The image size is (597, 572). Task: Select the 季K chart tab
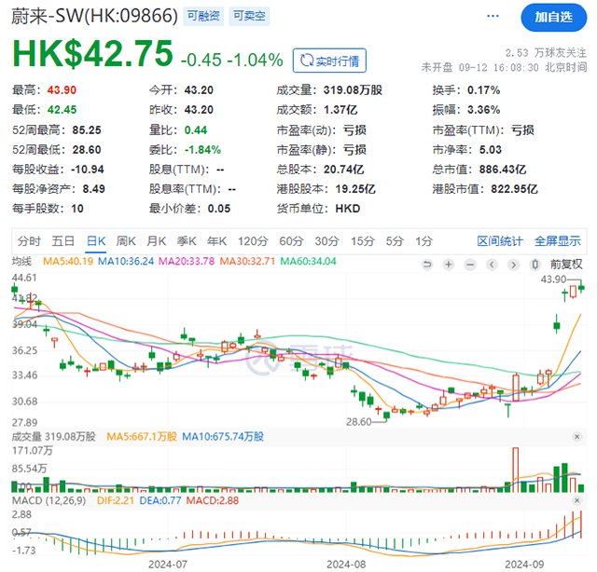point(187,241)
